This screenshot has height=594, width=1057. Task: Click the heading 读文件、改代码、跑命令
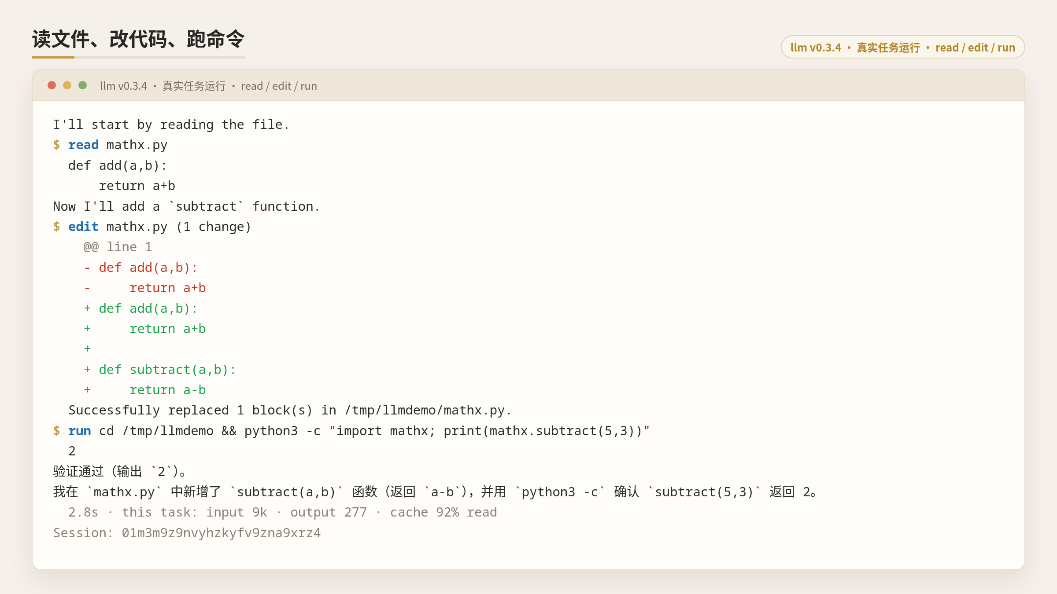pos(138,39)
